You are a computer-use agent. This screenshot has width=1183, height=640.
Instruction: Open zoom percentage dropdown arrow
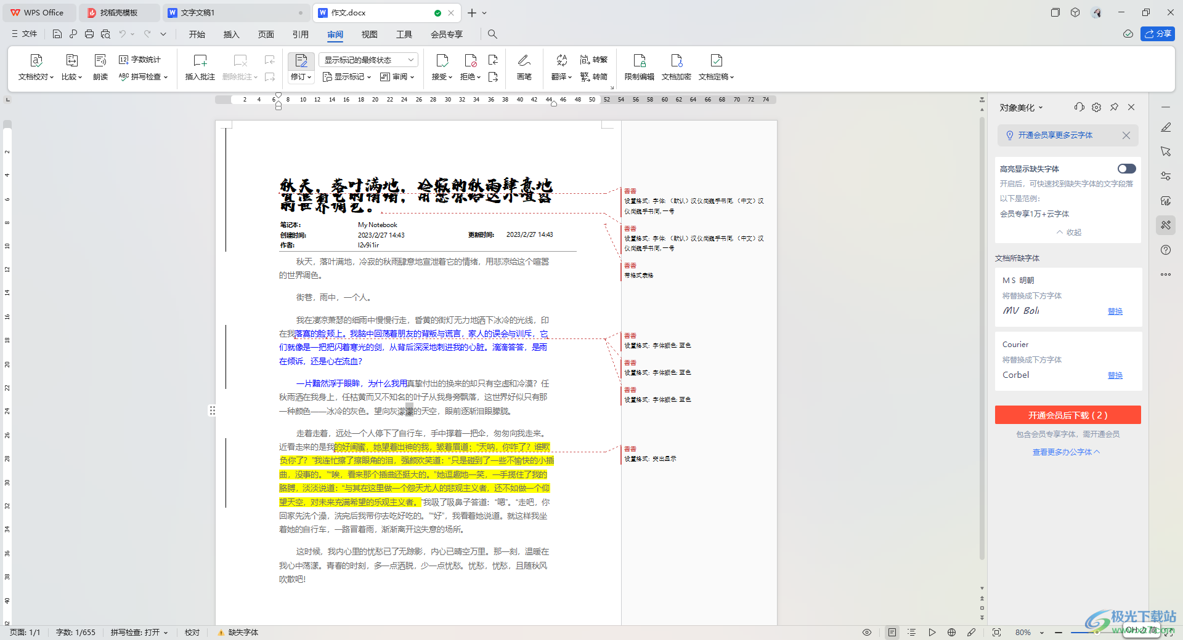point(1042,633)
